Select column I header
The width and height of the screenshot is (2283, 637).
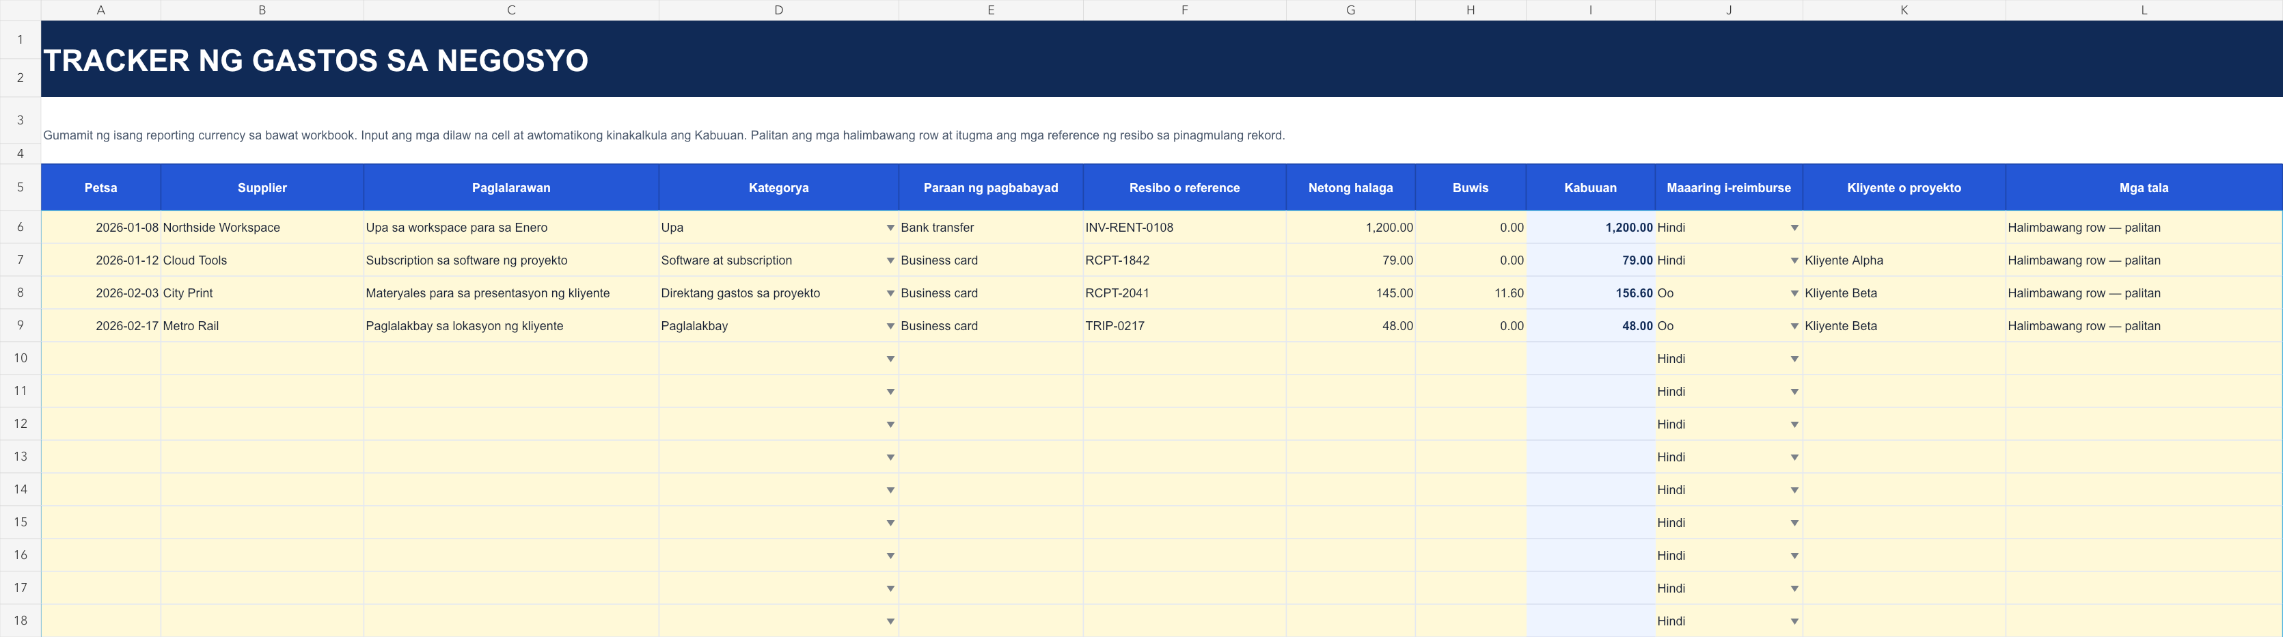1590,10
